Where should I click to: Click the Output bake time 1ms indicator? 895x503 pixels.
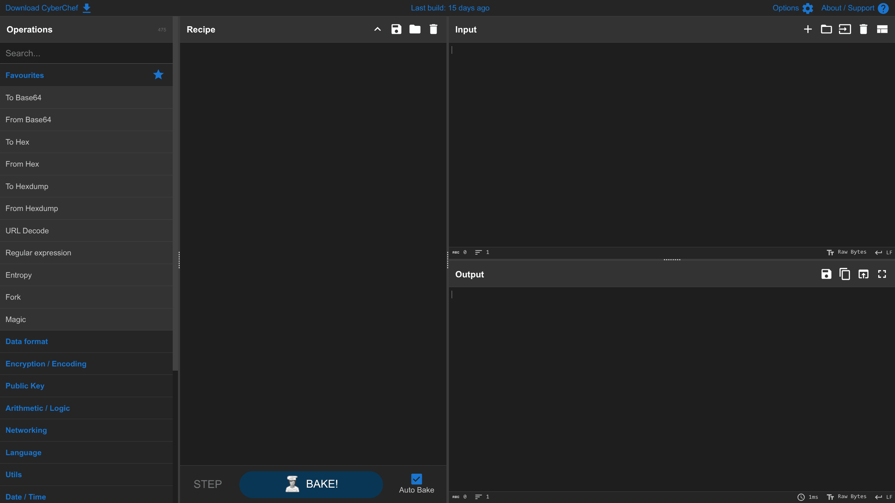click(808, 497)
